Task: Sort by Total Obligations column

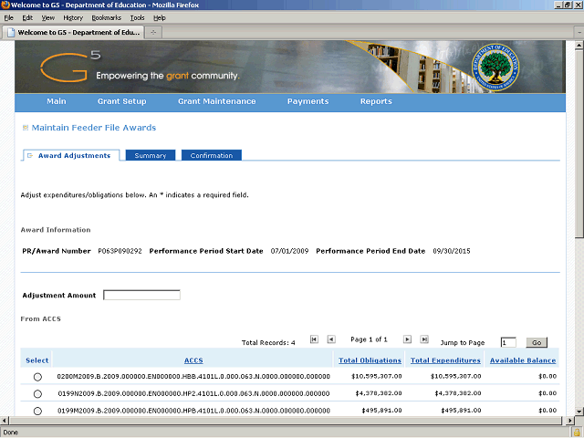Action: [x=370, y=360]
